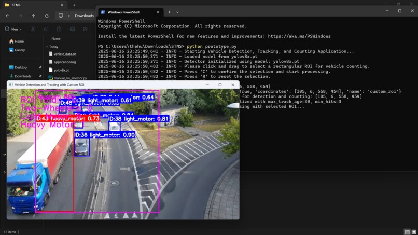The height and width of the screenshot is (235, 418).
Task: Click the Cut scissors icon in Explorer toolbar
Action: [33, 29]
